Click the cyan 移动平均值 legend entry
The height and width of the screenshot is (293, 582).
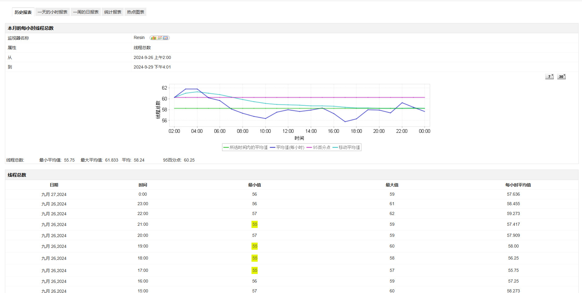pyautogui.click(x=346, y=148)
